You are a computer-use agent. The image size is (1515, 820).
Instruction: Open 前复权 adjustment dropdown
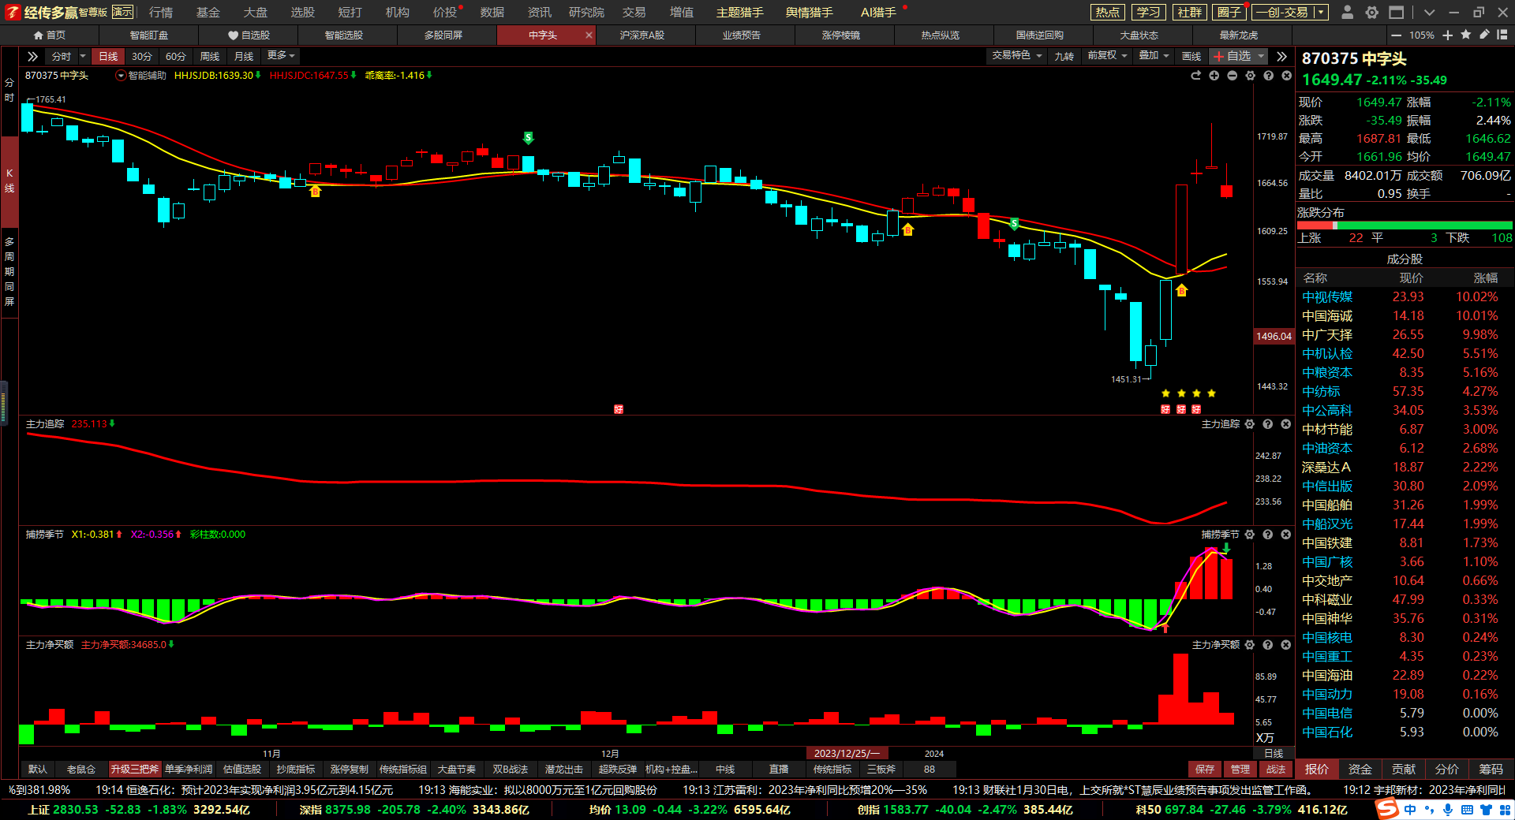pos(1107,56)
